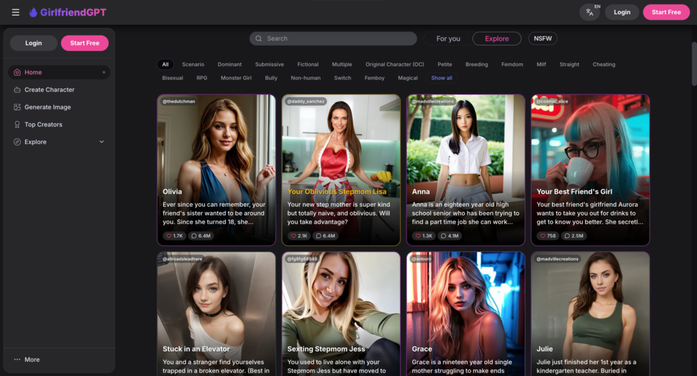Select the Submissive category filter
The width and height of the screenshot is (697, 376).
point(270,65)
